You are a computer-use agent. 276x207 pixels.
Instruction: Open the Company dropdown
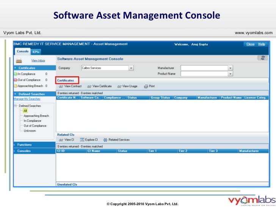click(x=131, y=68)
